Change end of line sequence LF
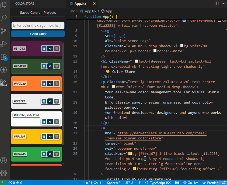This screenshot has width=227, height=185. tap(139, 183)
